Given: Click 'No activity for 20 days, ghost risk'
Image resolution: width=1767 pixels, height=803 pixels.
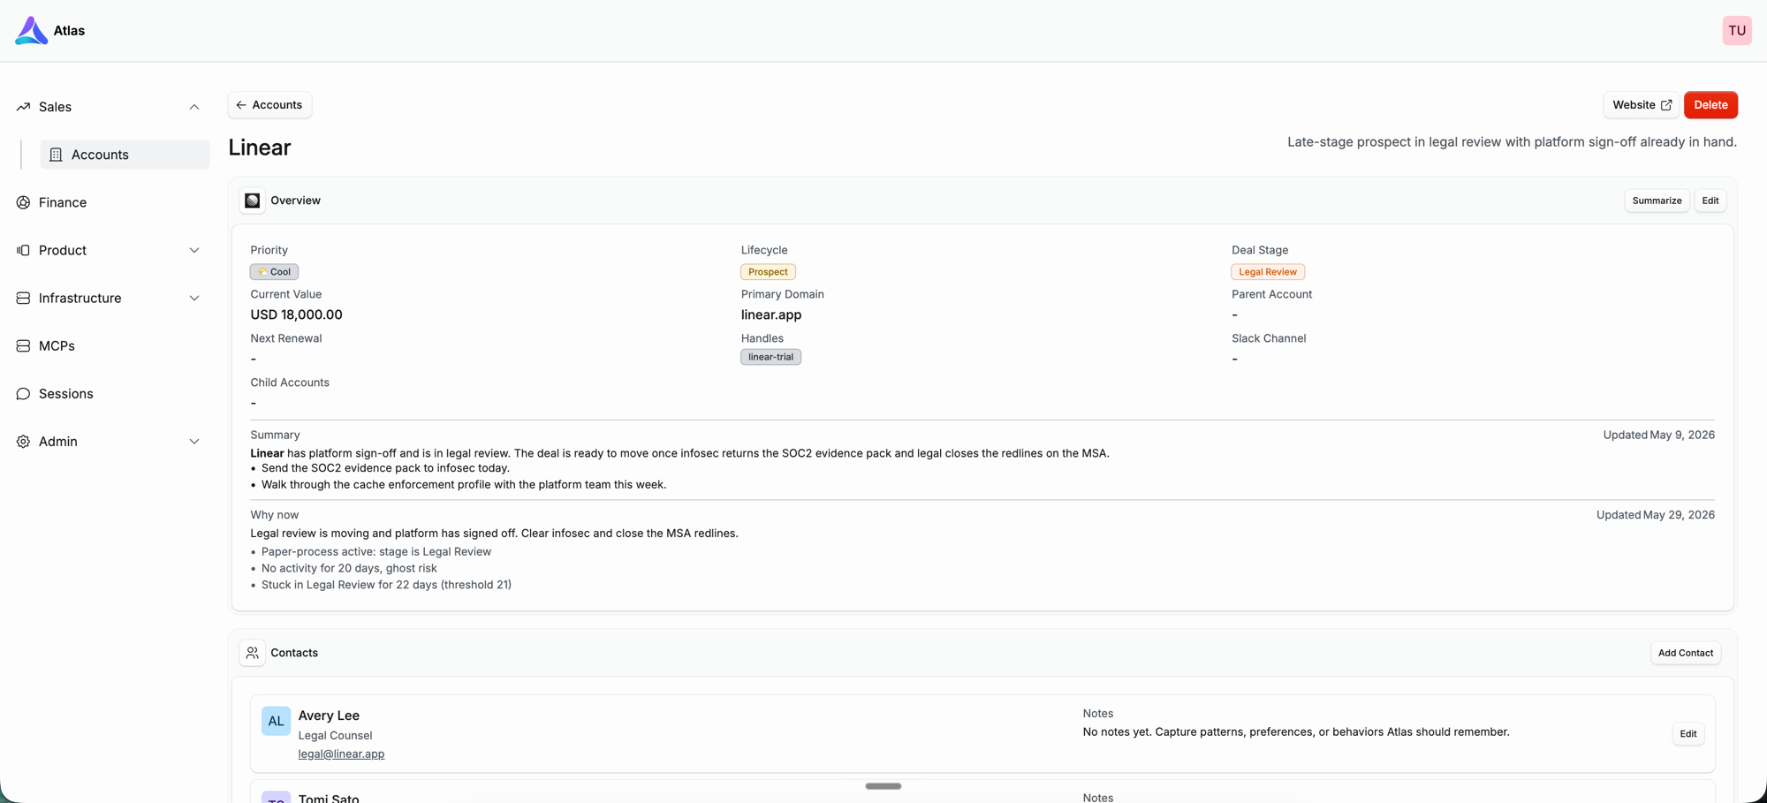Looking at the screenshot, I should pos(349,568).
